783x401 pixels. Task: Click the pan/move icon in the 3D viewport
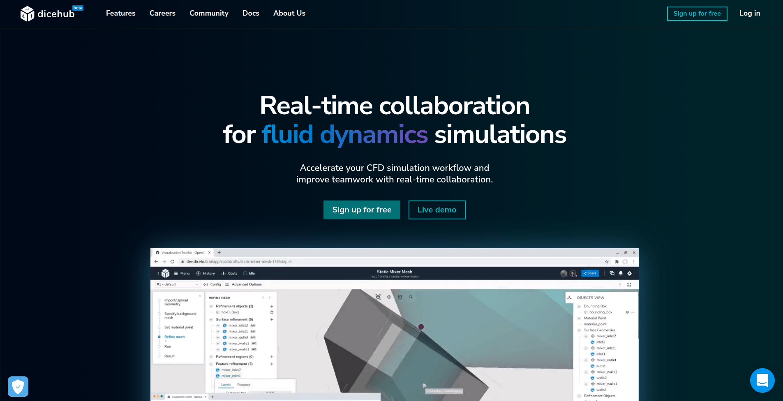389,297
